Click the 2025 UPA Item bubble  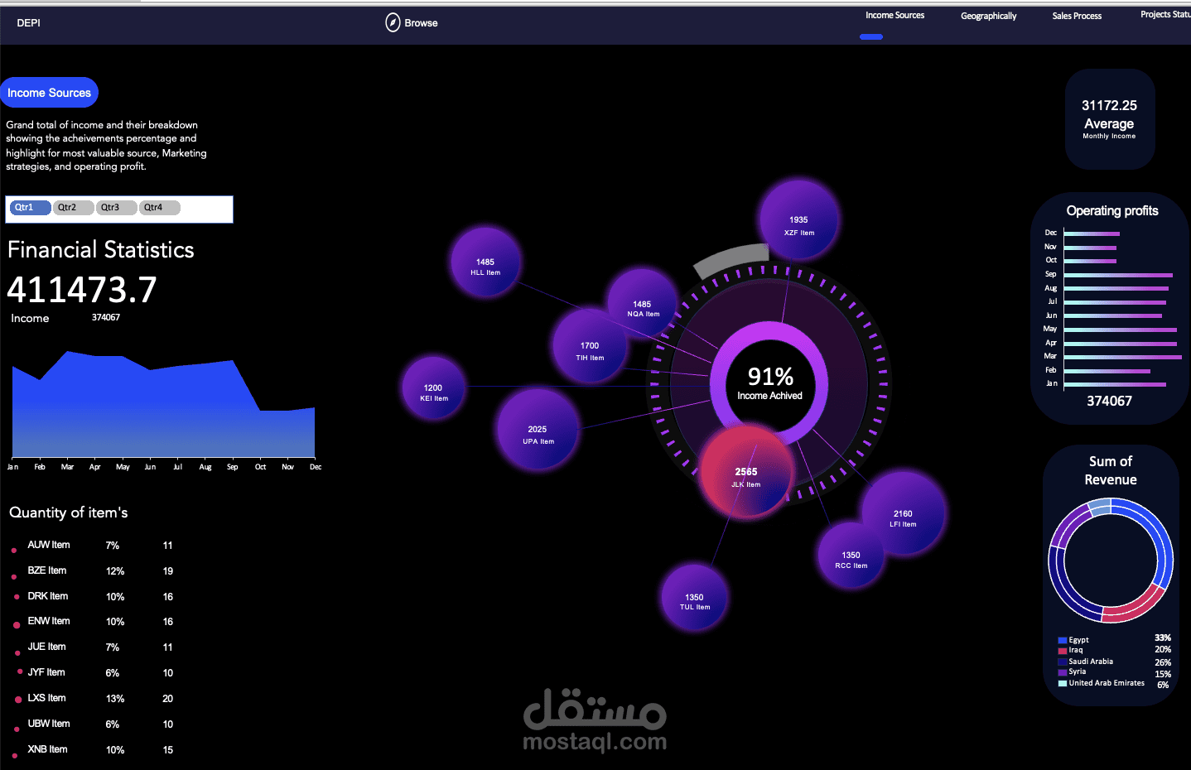pyautogui.click(x=538, y=430)
